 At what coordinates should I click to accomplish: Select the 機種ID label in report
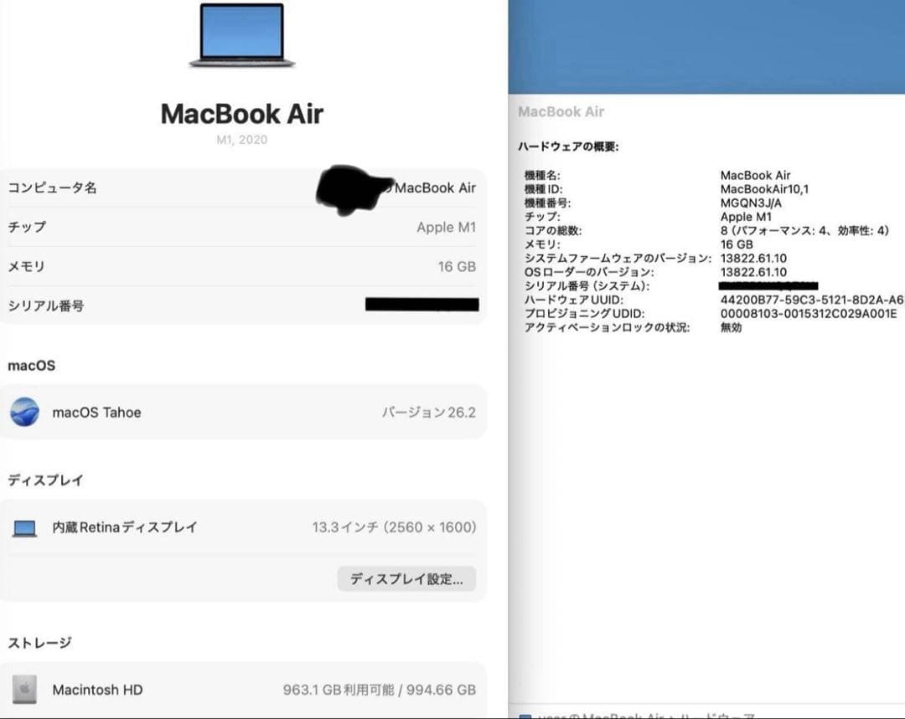tap(543, 189)
